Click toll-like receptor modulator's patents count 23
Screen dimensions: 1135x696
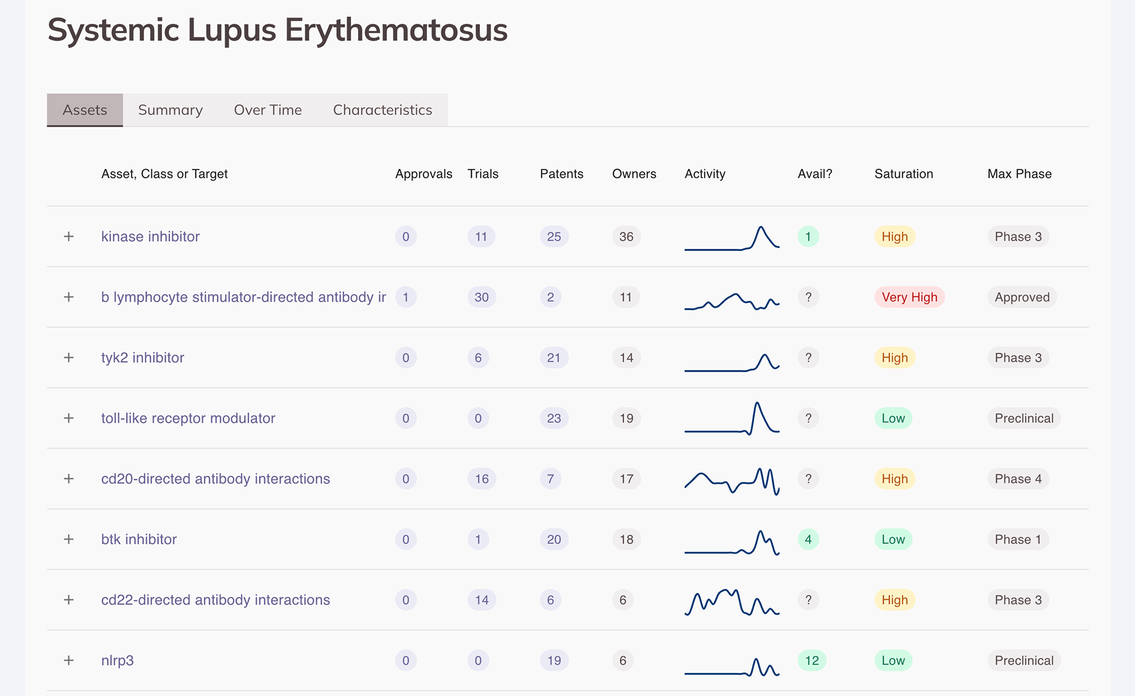(x=554, y=418)
